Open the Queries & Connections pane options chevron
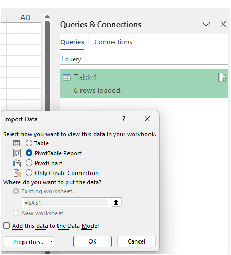 point(206,24)
